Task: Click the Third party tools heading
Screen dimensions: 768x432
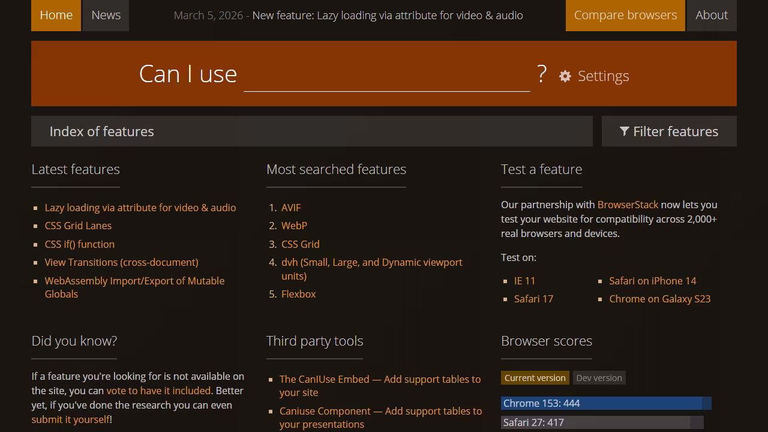Action: (314, 341)
